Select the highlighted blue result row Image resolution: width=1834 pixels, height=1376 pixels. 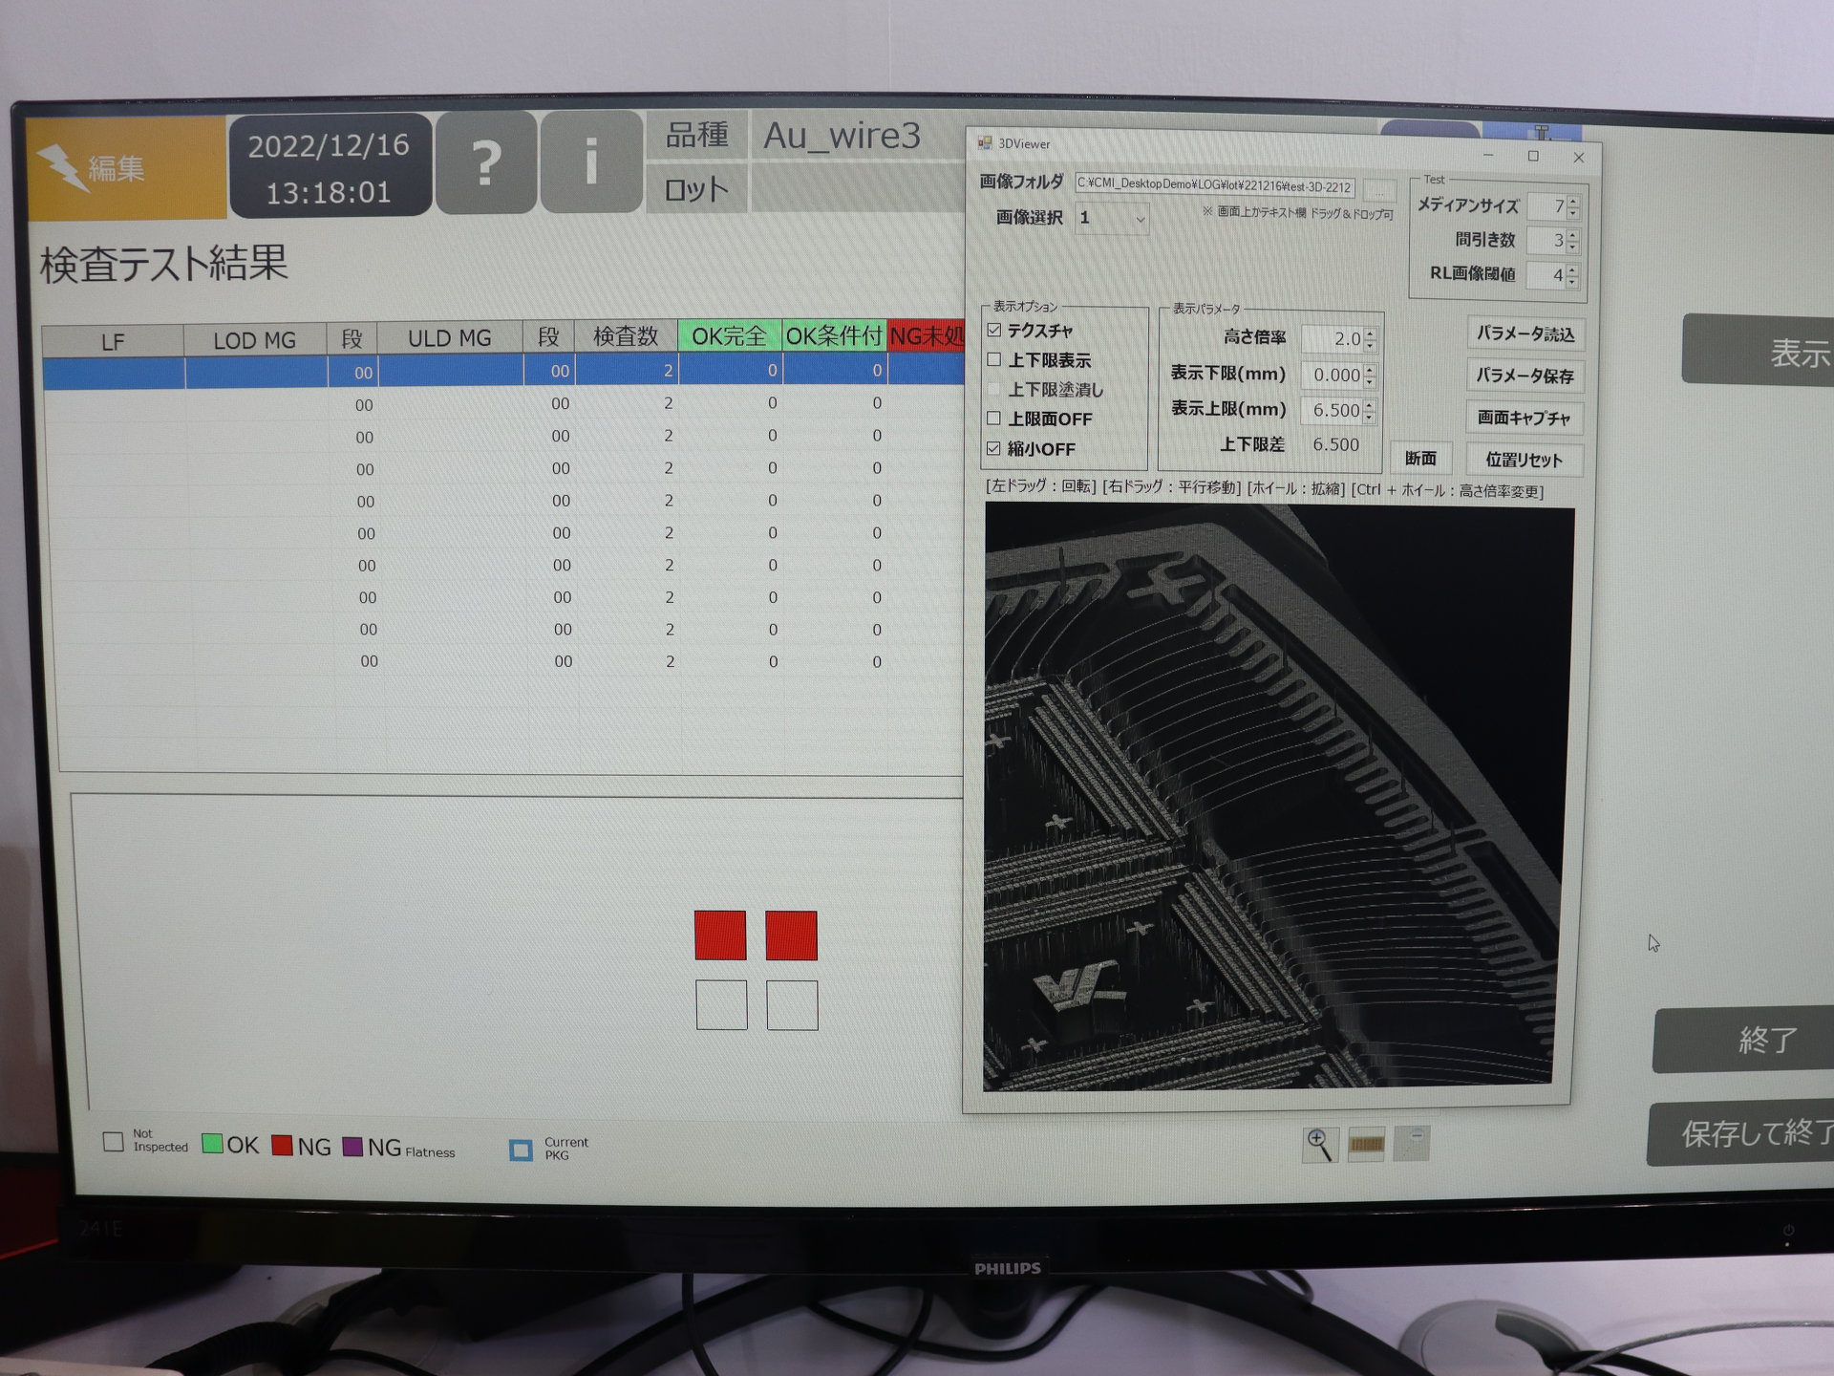(503, 371)
